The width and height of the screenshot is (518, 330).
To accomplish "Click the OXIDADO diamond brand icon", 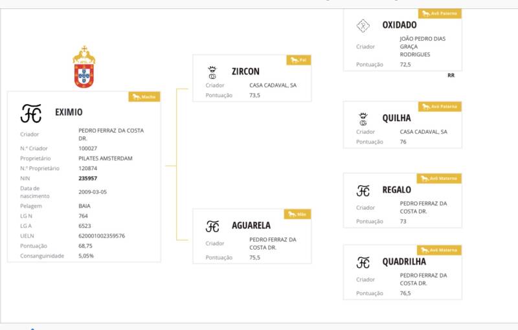I will pos(363,25).
